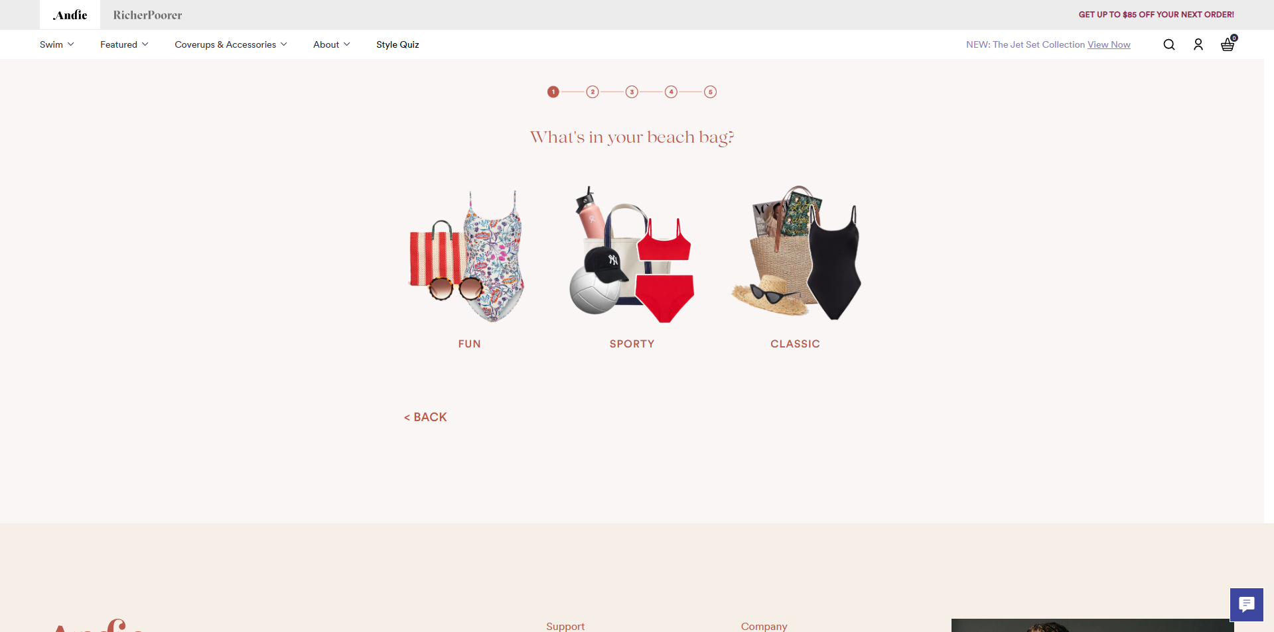Go to quiz step 2 indicator

pyautogui.click(x=593, y=92)
